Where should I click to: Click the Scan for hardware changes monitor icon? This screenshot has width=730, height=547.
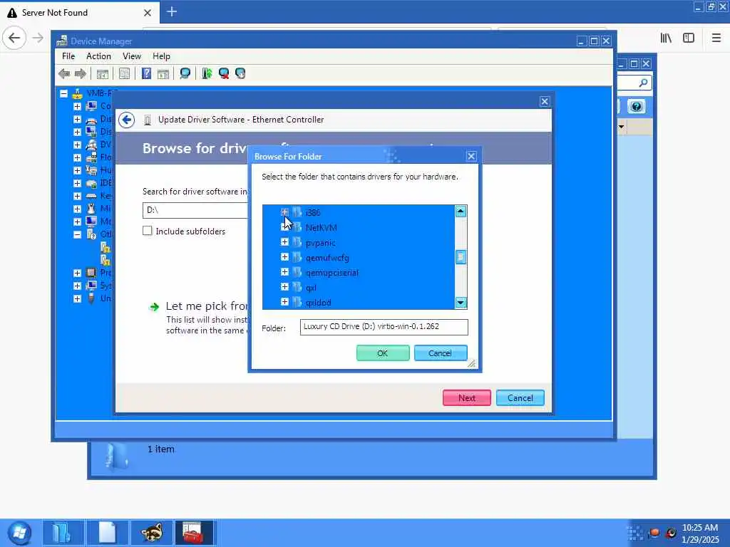pos(185,73)
